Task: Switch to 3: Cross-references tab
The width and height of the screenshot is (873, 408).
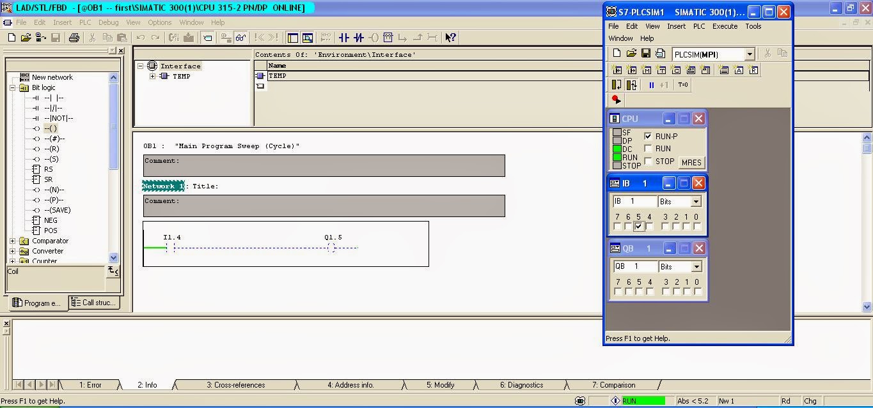Action: (235, 385)
